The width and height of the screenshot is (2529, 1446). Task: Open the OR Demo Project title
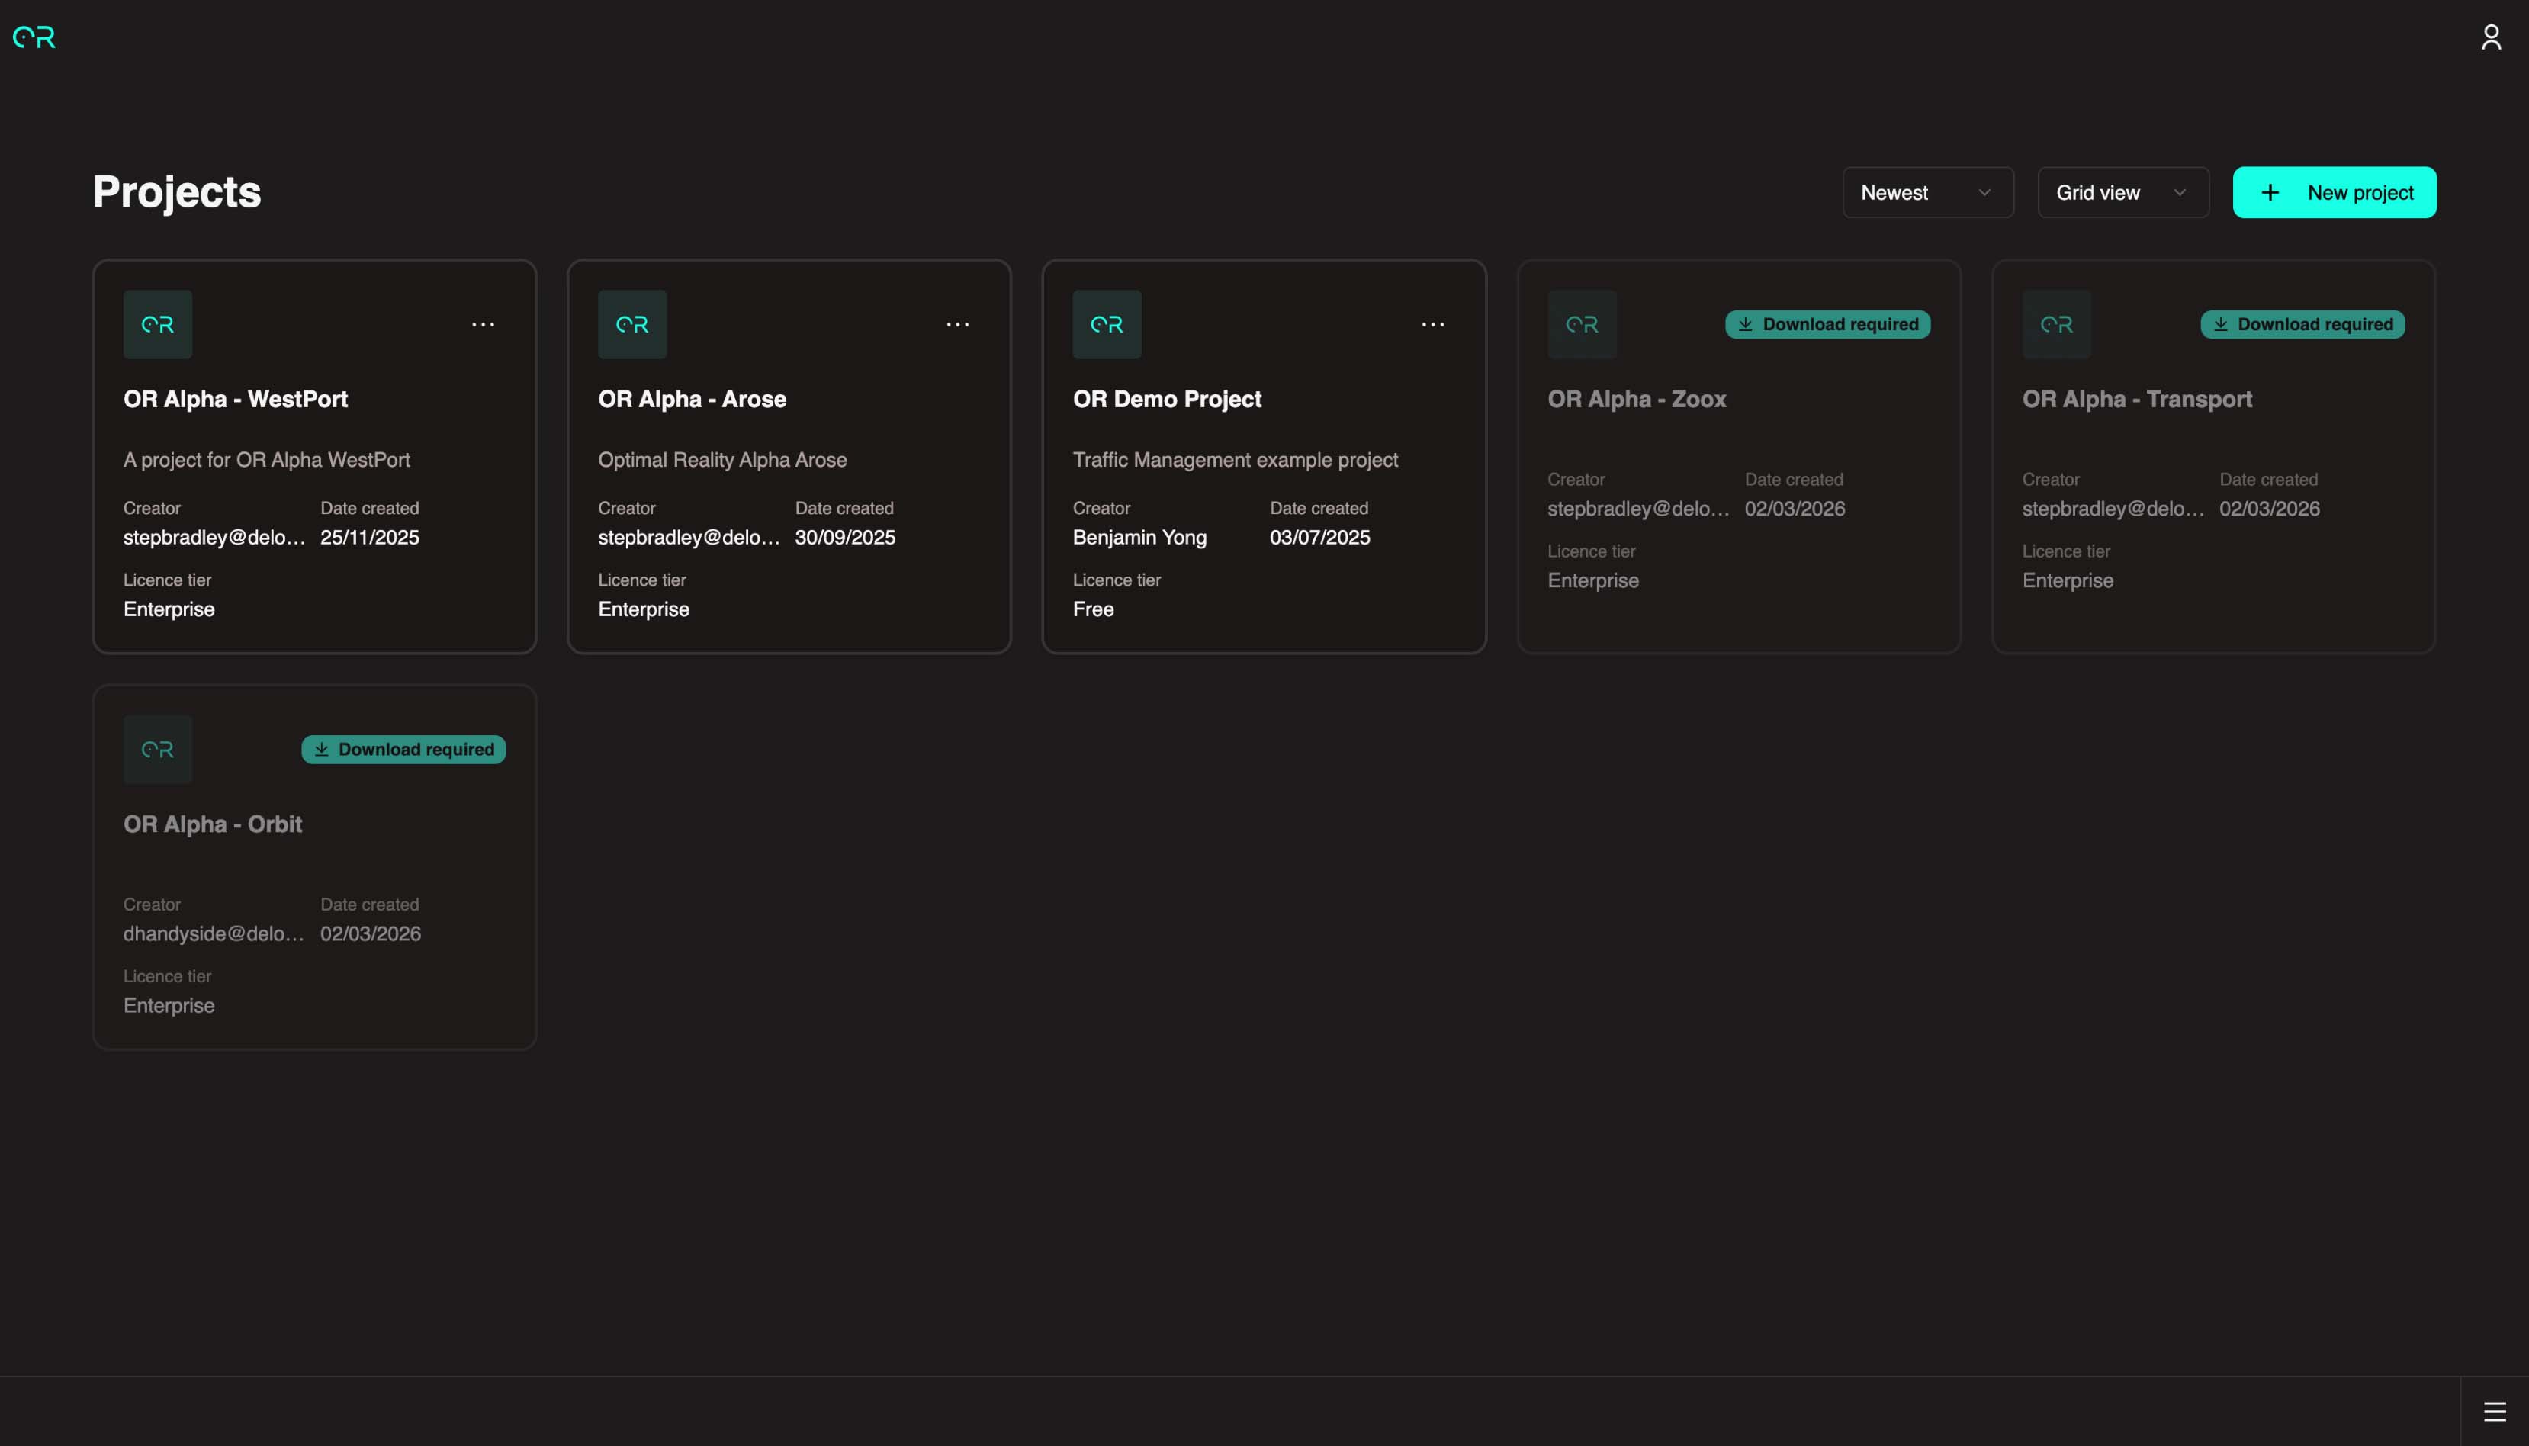(x=1167, y=399)
